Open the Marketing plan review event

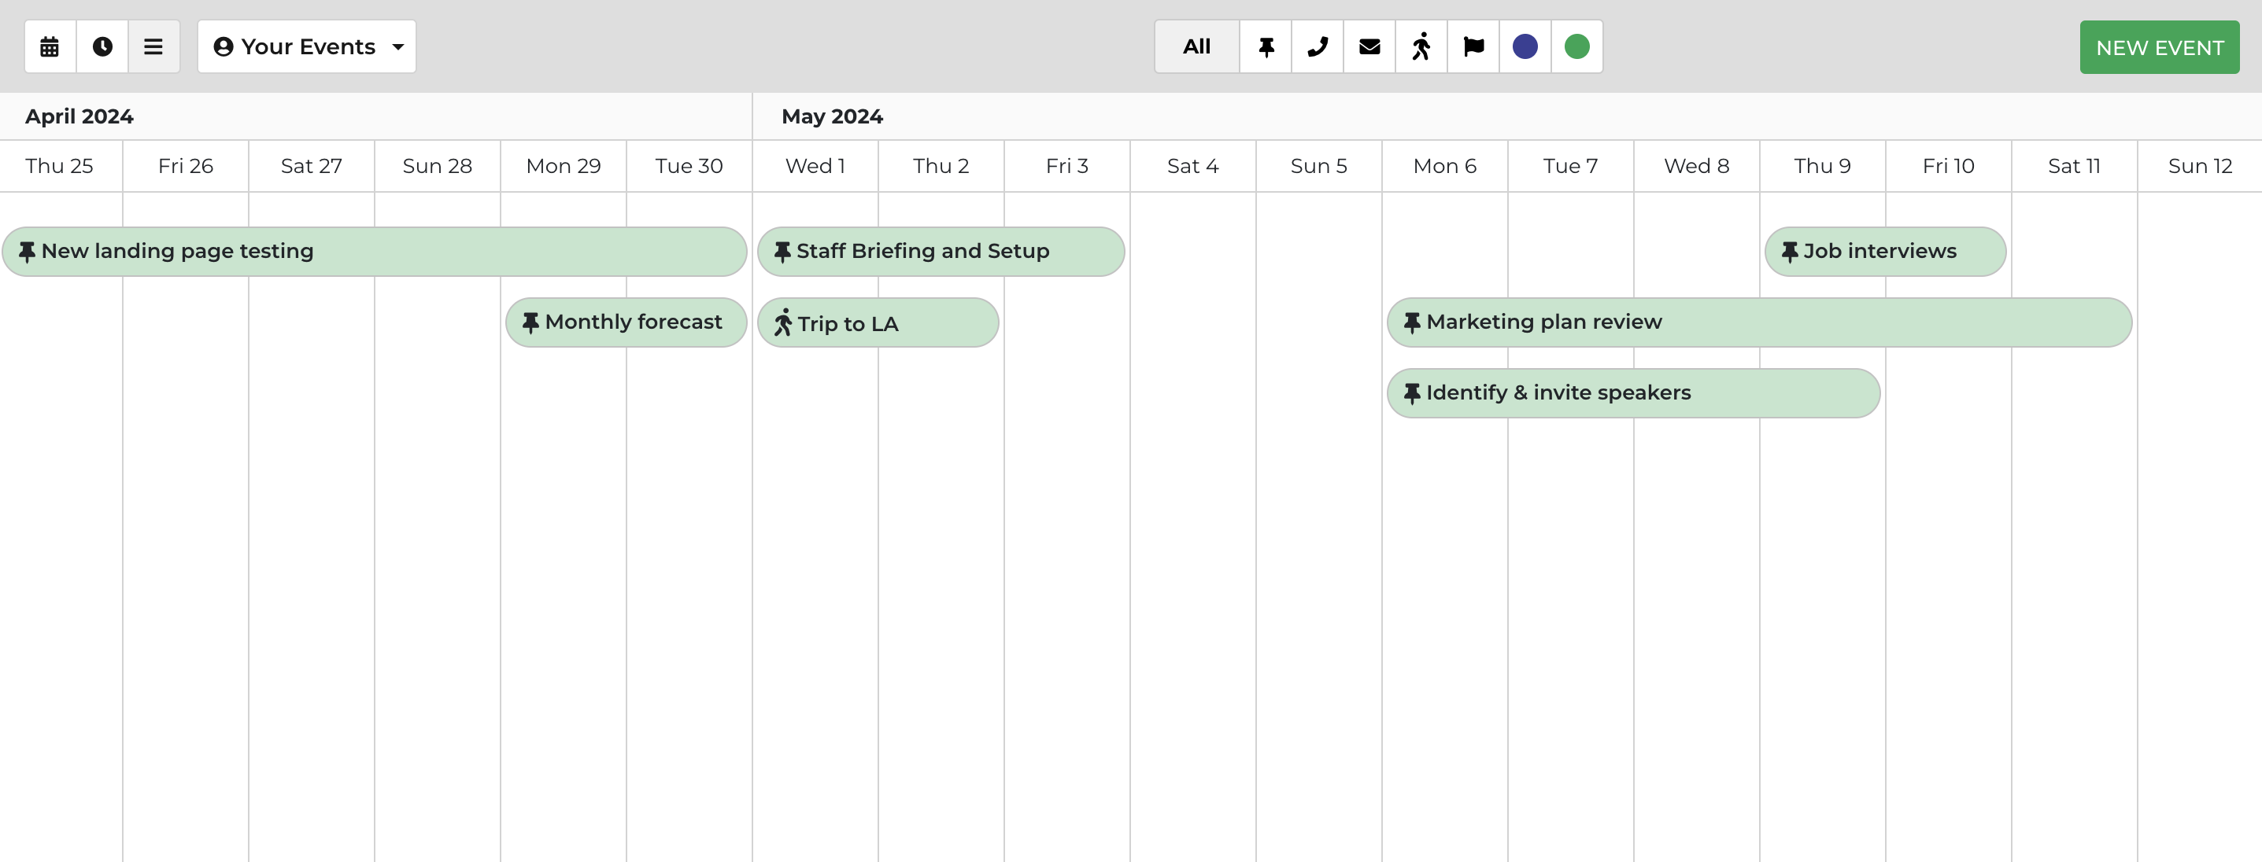[x=1759, y=322]
